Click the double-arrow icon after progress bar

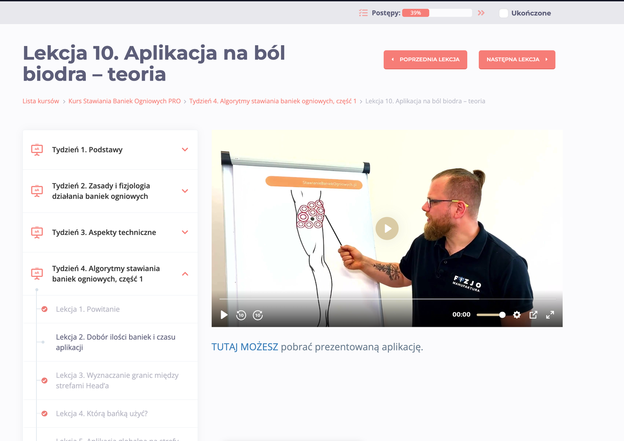pos(481,13)
